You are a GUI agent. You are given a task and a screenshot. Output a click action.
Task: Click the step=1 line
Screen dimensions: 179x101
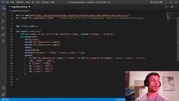click(x=29, y=47)
